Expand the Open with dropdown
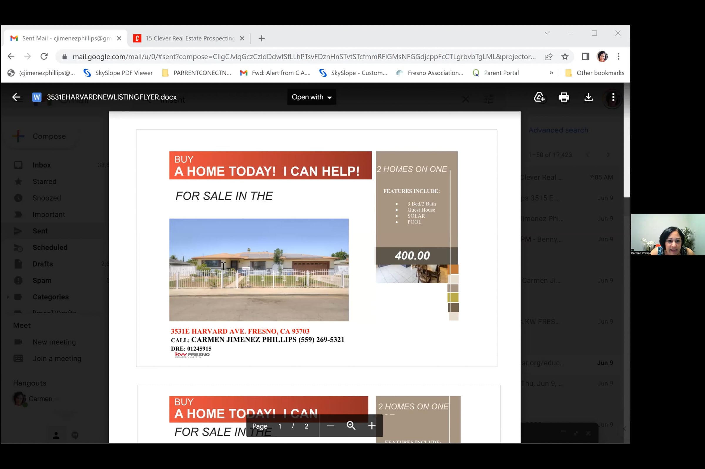The image size is (705, 469). click(312, 97)
